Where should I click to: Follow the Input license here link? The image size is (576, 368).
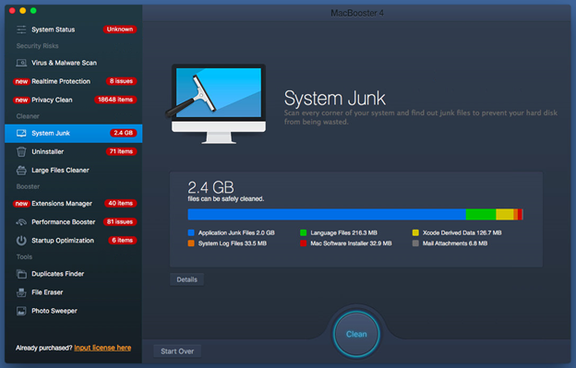(x=102, y=348)
